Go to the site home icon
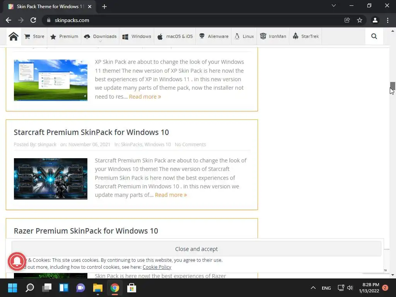396x297 pixels. (14, 36)
